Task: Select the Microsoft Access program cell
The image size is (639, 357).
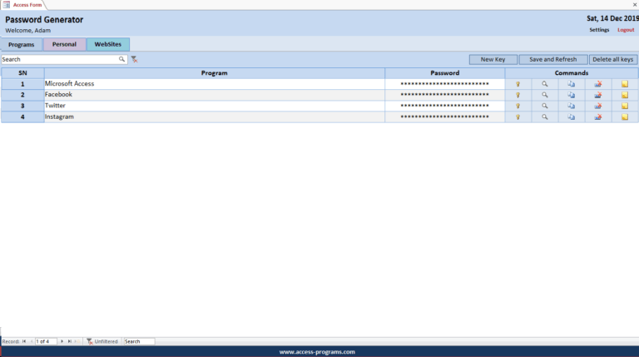Action: (215, 84)
